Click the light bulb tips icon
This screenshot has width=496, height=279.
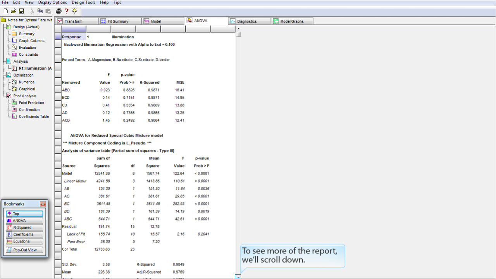click(x=74, y=11)
